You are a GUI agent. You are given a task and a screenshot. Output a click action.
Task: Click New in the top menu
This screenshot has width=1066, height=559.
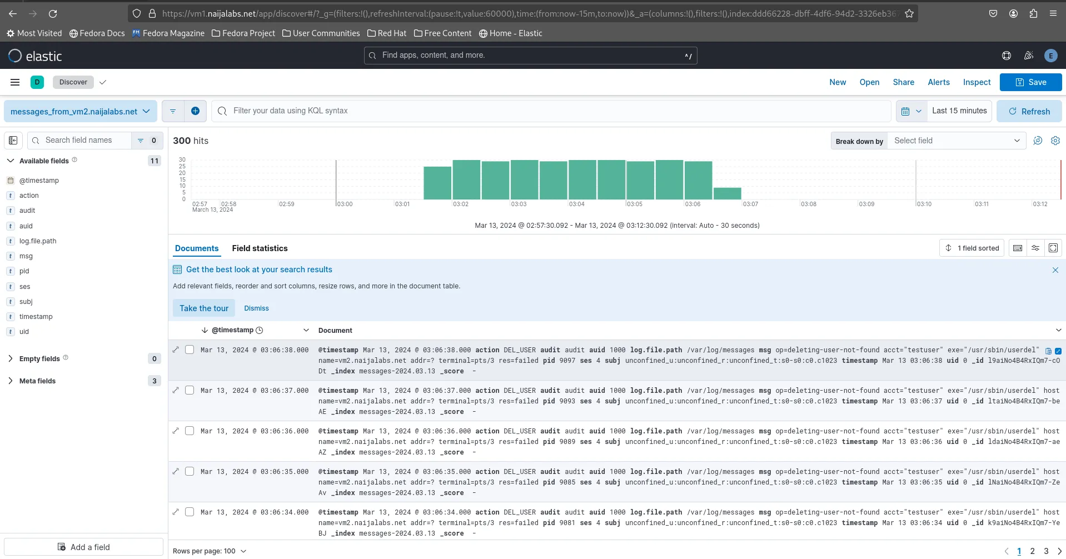point(838,82)
